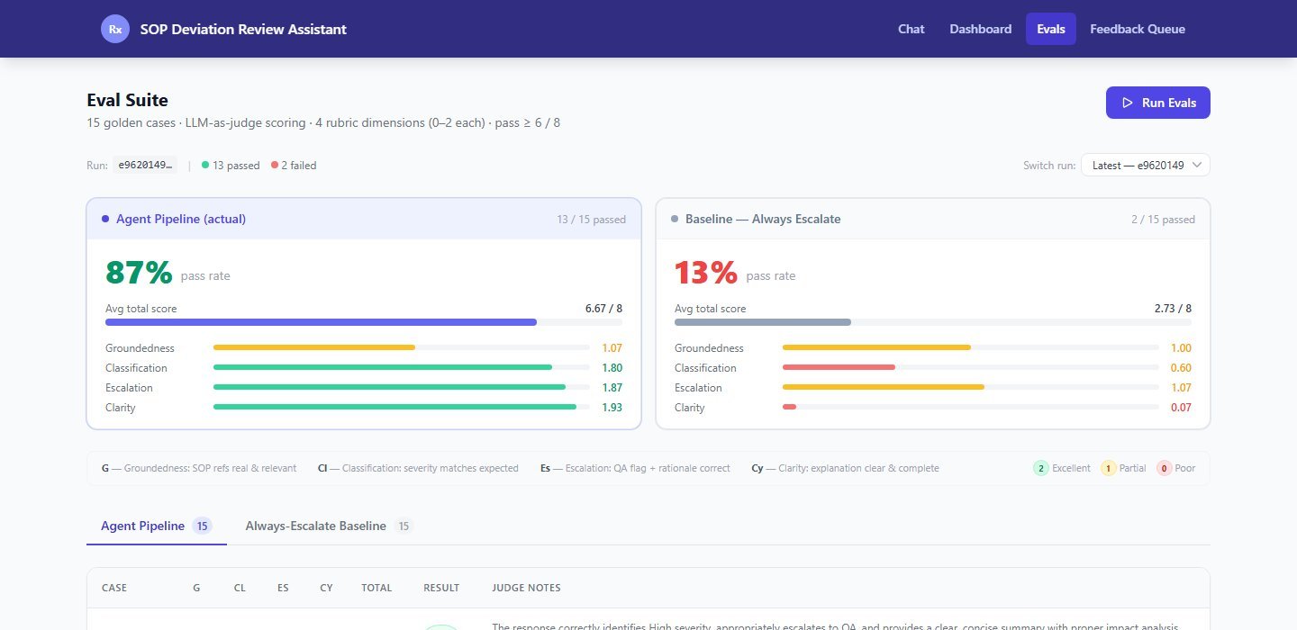Image resolution: width=1297 pixels, height=630 pixels.
Task: Click the play icon in Run Evals
Action: pyautogui.click(x=1128, y=103)
